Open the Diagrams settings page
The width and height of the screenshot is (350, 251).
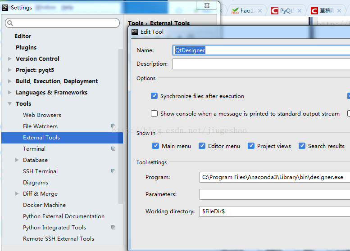[x=36, y=183]
